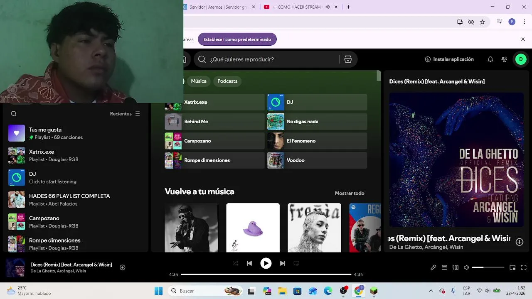
Task: Open the purple peep album thumbnail
Action: coord(253,228)
